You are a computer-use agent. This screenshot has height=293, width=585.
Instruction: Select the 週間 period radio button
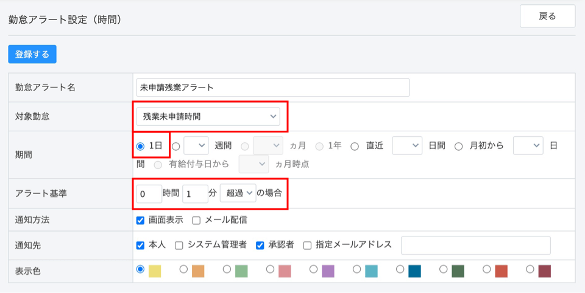pyautogui.click(x=175, y=146)
